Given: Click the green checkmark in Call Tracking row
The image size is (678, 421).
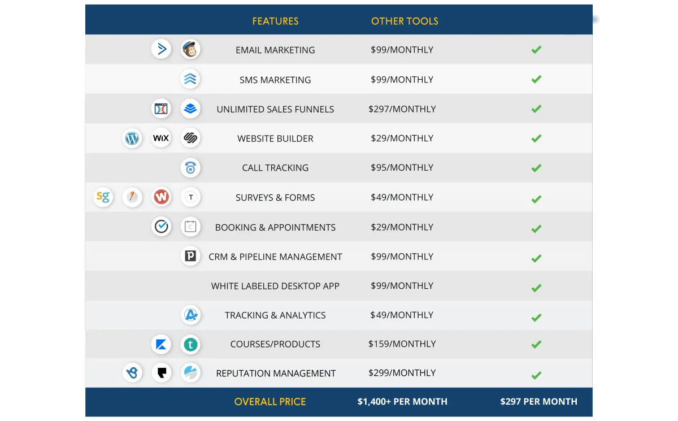Looking at the screenshot, I should coord(536,168).
